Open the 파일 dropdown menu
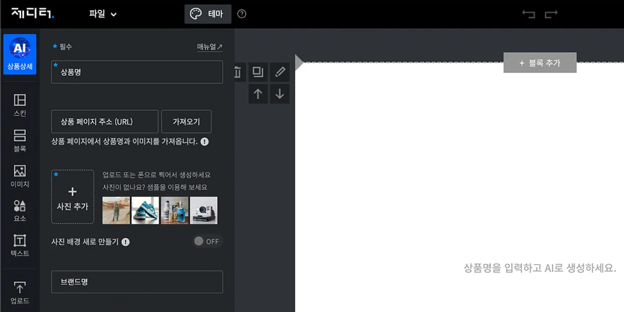Screen dimensions: 624x312 pyautogui.click(x=102, y=14)
